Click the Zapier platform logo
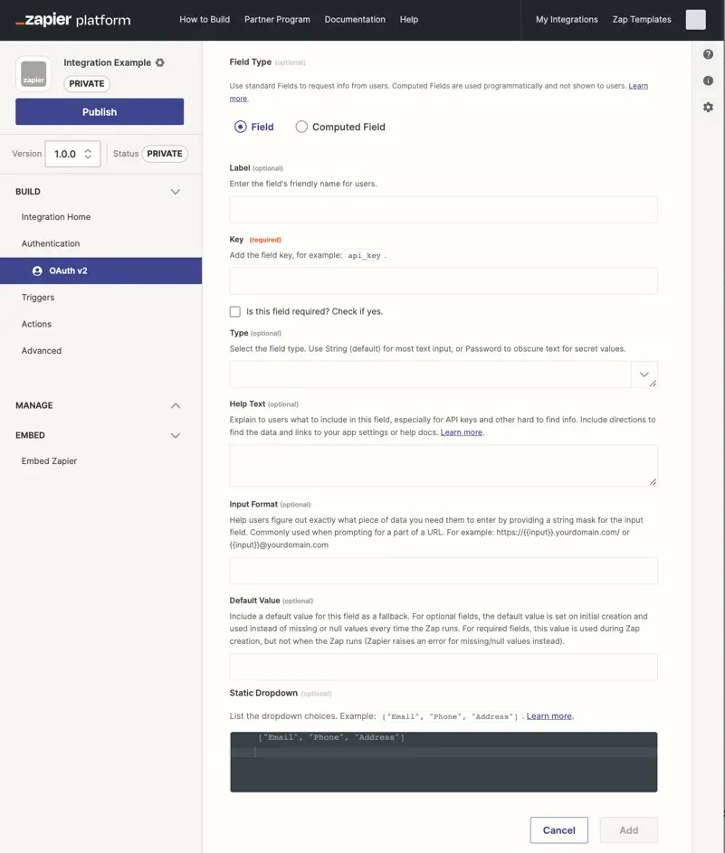 tap(73, 20)
